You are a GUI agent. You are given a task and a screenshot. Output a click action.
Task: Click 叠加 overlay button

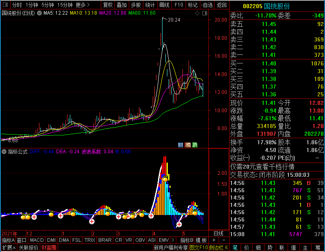pyautogui.click(x=121, y=5)
